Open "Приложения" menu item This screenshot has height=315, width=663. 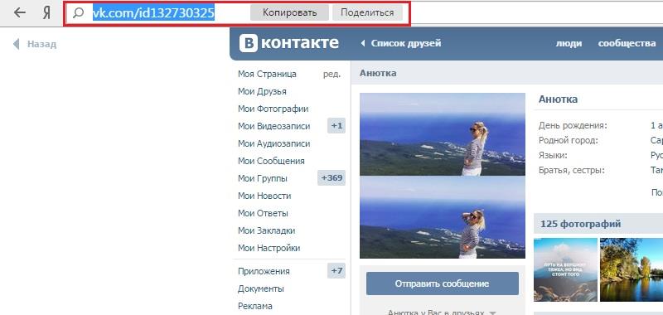point(264,271)
